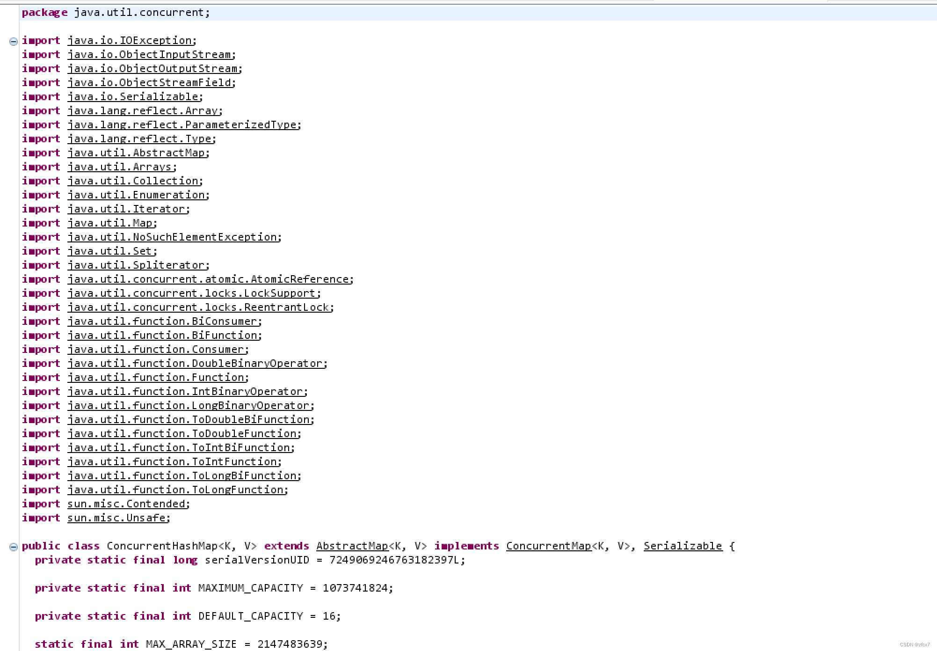Open java.util.function.DoubleBinaryOperator import link
The width and height of the screenshot is (937, 651).
(x=195, y=364)
